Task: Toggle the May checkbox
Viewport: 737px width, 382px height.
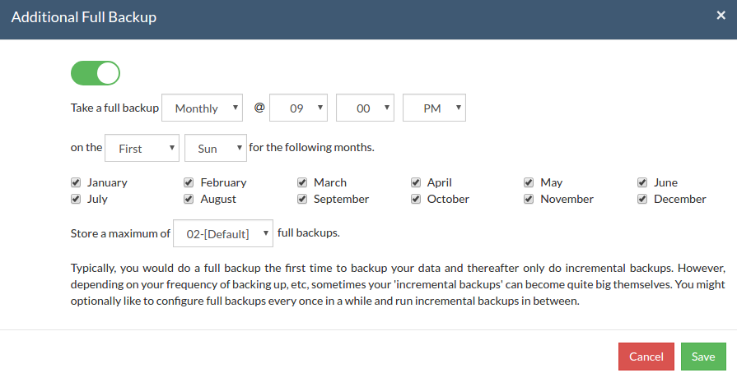Action: pos(529,182)
